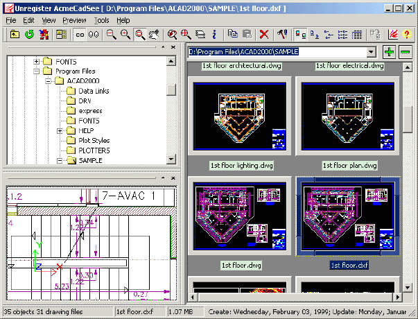The height and width of the screenshot is (319, 418).
Task: Click folder tree scrollbar down arrow
Action: pyautogui.click(x=171, y=159)
